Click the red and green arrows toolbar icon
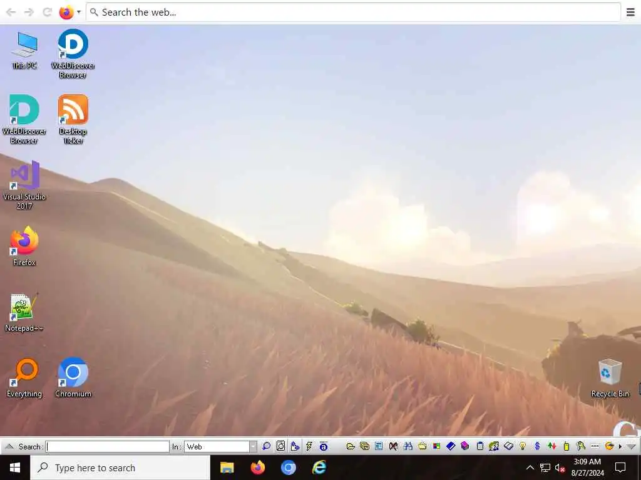Screen dimensions: 641x480 pyautogui.click(x=552, y=446)
